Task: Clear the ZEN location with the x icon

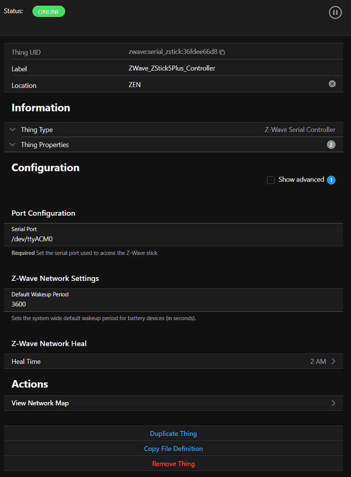Action: coord(332,84)
